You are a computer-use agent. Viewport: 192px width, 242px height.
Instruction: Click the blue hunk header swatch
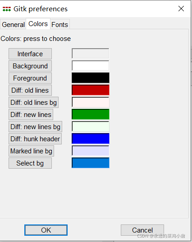pos(91,139)
